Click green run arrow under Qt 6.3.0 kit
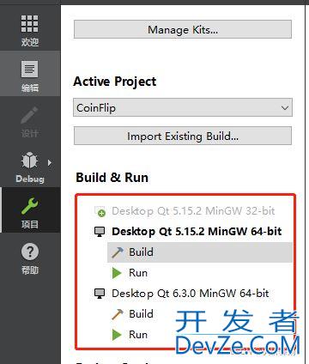Viewport: 309px width, 364px height. coord(117,335)
